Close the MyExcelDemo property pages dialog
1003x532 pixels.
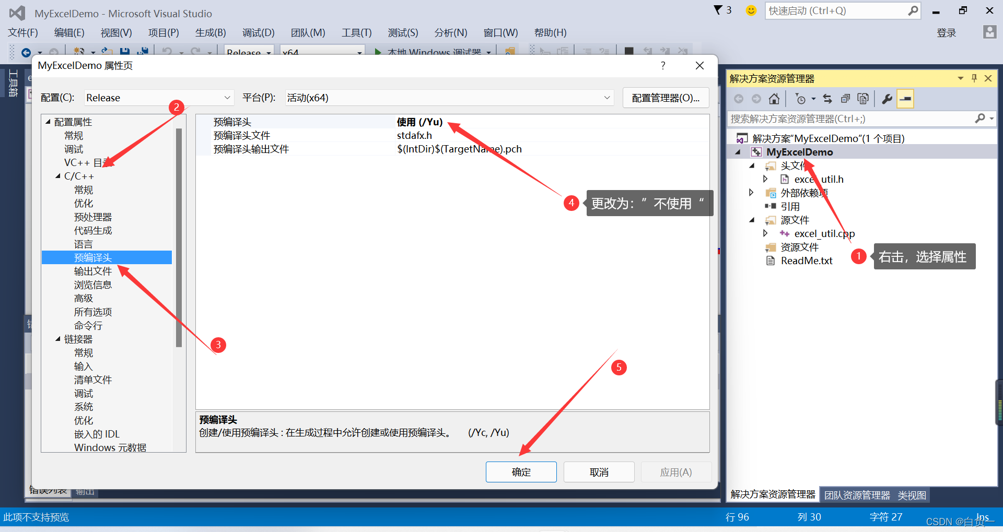click(699, 65)
